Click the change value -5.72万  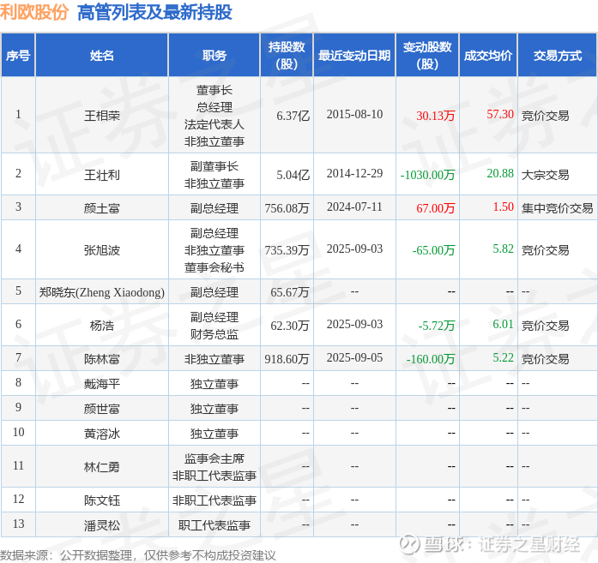437,326
